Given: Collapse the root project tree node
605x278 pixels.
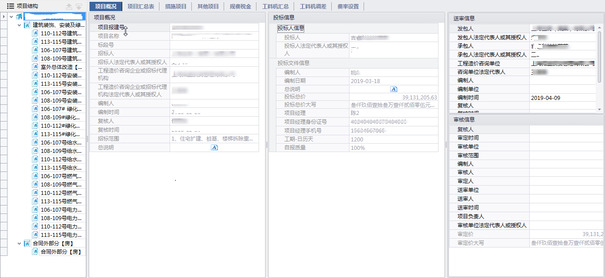Looking at the screenshot, I should [11, 17].
